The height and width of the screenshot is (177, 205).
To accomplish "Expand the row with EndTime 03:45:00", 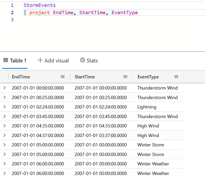I will point(5,116).
